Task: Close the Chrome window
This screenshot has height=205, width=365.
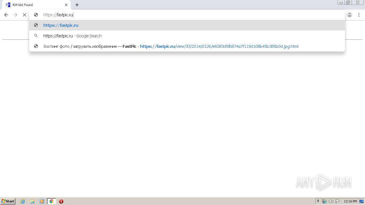Action: click(x=358, y=3)
